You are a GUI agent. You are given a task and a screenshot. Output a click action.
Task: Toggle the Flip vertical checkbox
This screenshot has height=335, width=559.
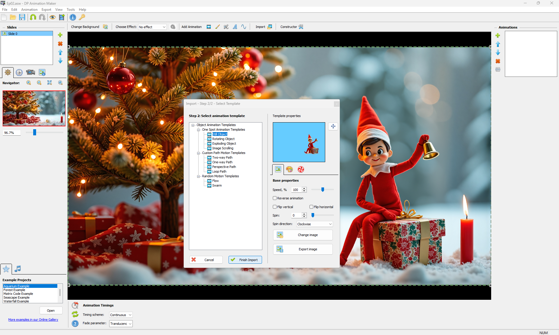(x=275, y=207)
